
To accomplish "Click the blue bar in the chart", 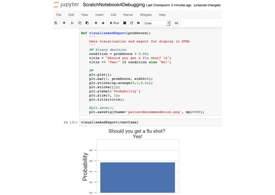I will pos(138,178).
